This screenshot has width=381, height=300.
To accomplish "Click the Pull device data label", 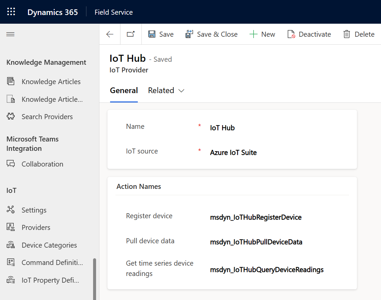I will [150, 241].
